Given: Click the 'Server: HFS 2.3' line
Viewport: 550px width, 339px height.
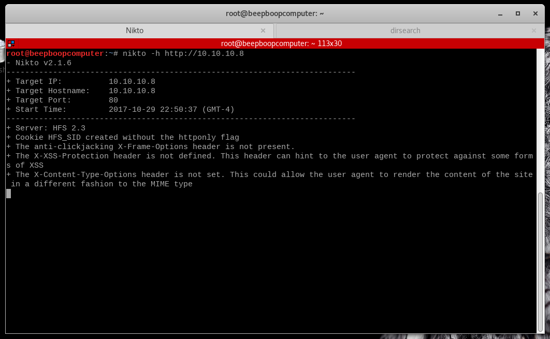Looking at the screenshot, I should pyautogui.click(x=46, y=128).
